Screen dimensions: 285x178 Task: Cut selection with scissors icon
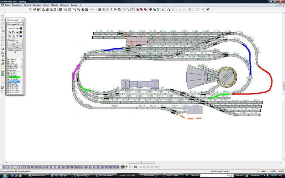point(111,10)
